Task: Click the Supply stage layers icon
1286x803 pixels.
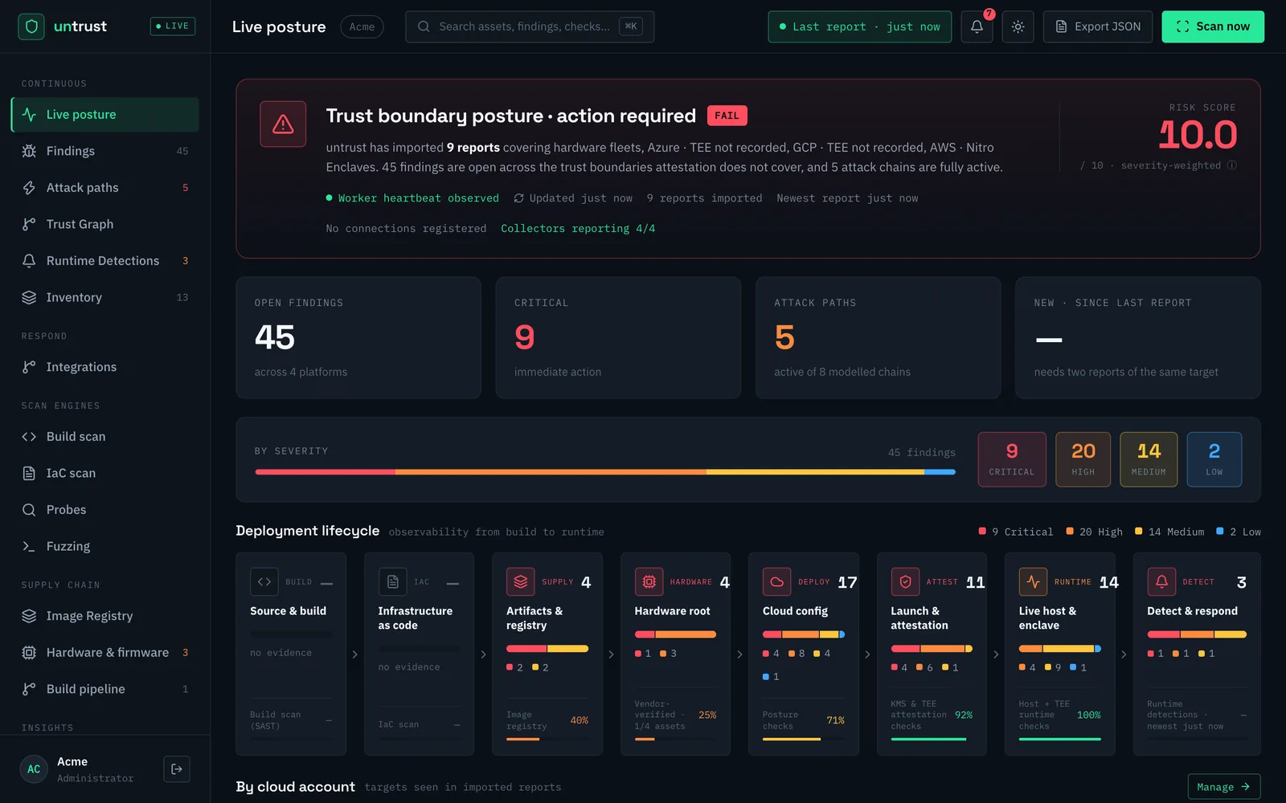Action: point(521,581)
